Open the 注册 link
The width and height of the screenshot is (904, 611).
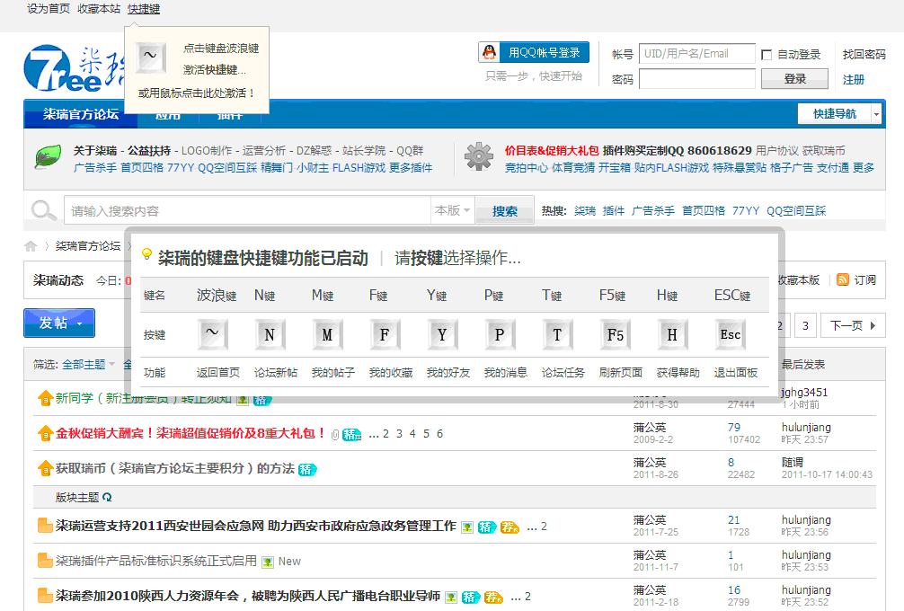pyautogui.click(x=854, y=80)
